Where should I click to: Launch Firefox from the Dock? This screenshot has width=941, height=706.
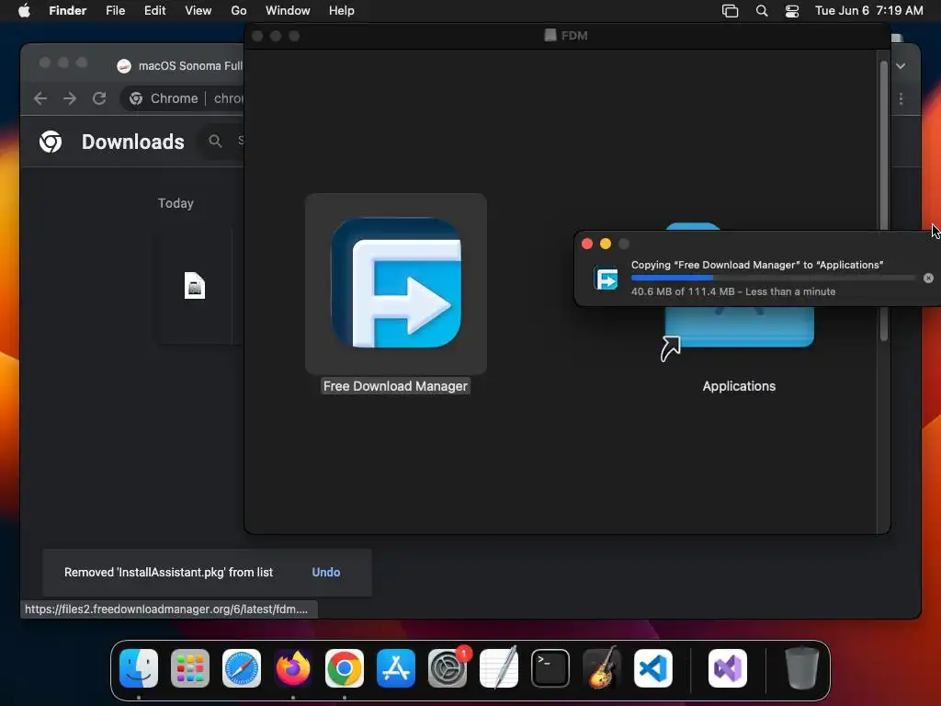[293, 668]
